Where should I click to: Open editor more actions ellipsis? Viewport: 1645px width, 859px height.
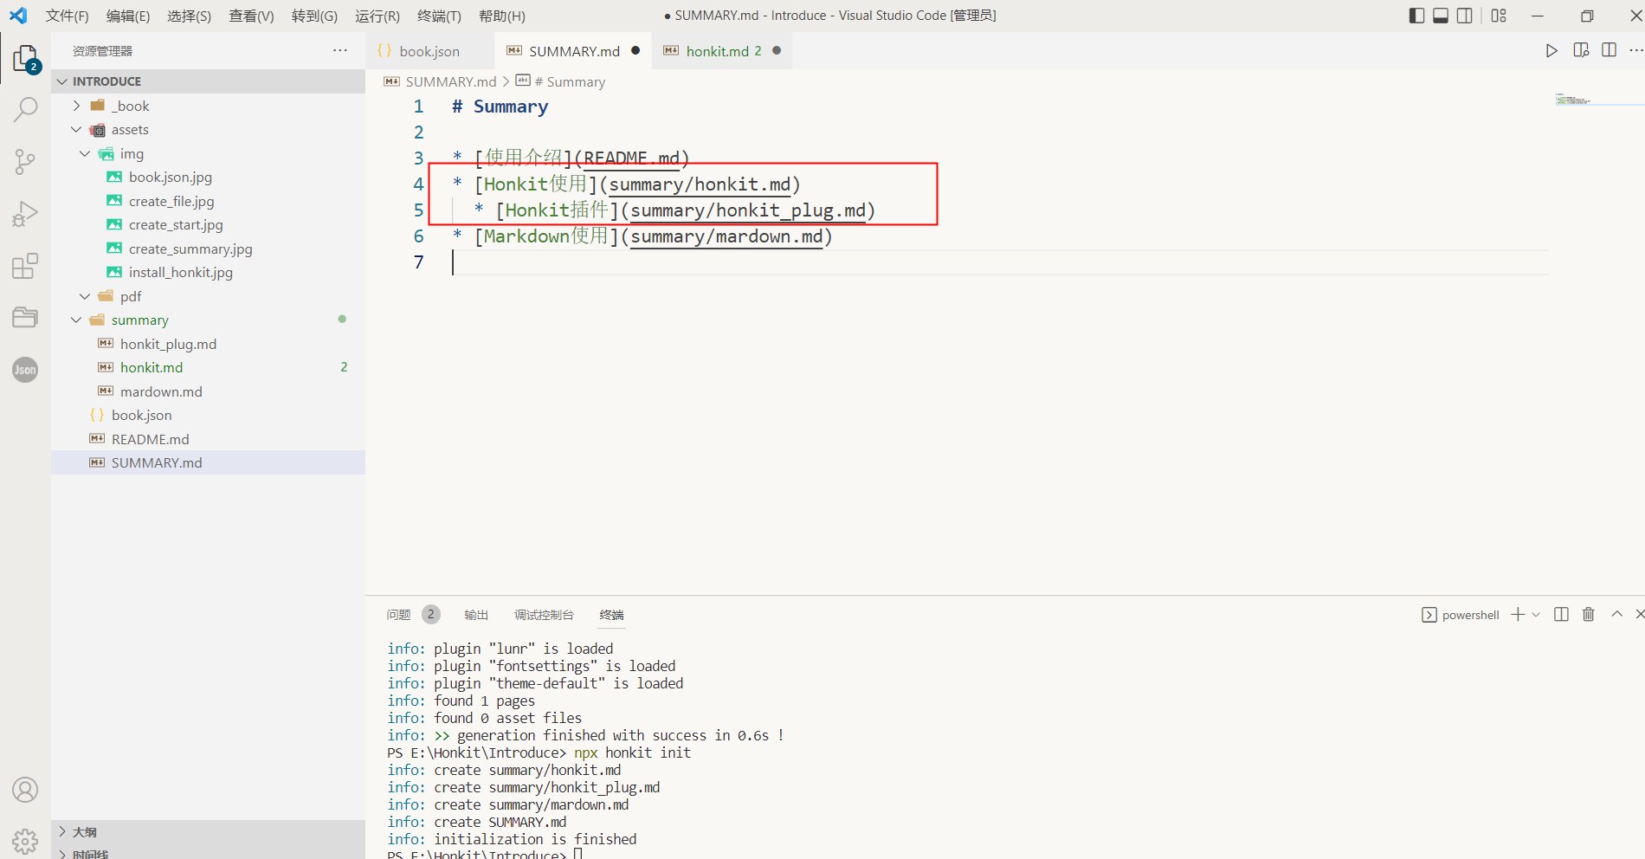coord(1635,50)
